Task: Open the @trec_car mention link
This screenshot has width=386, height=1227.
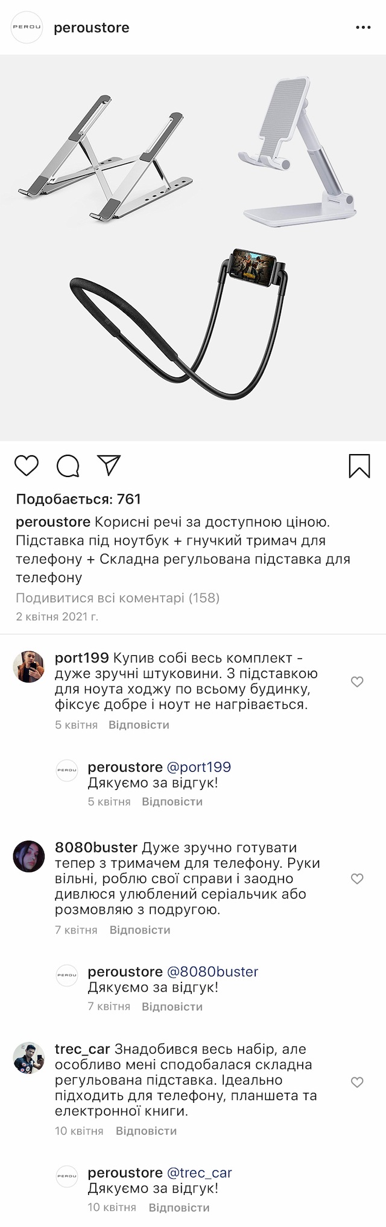Action: [199, 1173]
